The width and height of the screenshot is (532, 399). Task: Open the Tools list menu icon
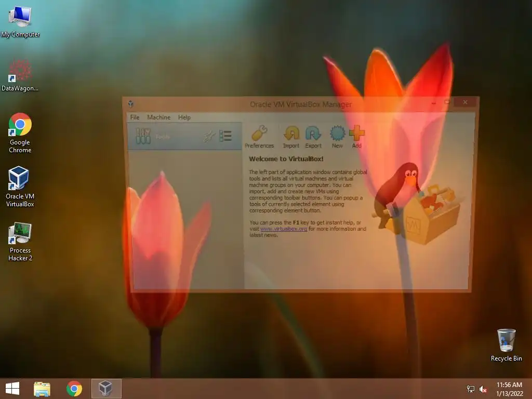click(x=225, y=136)
